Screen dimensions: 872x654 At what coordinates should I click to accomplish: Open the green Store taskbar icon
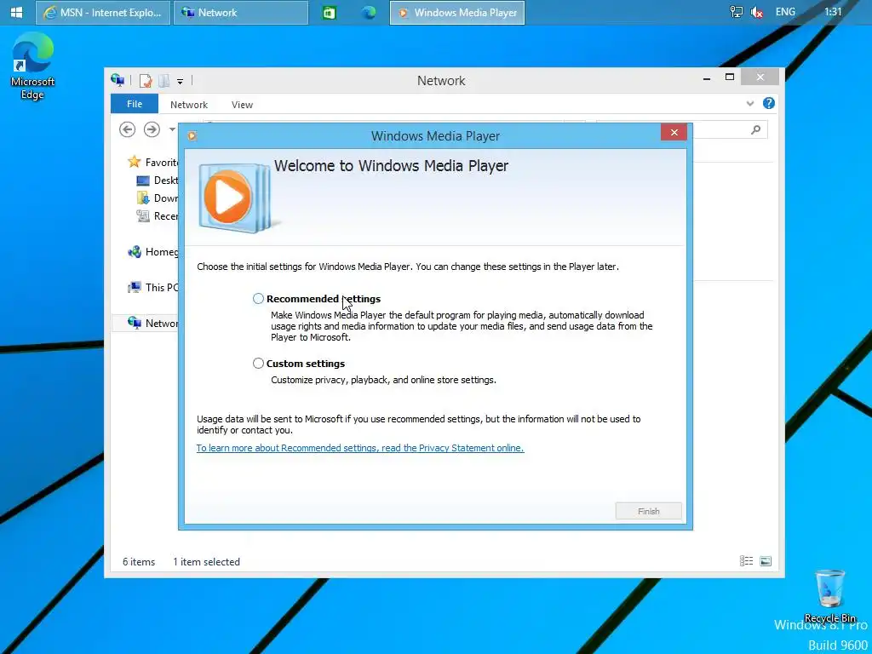click(330, 12)
